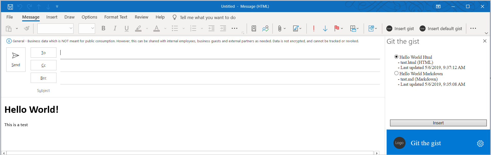The height and width of the screenshot is (155, 491).
Task: Close the Git the gist task pane
Action: [485, 41]
